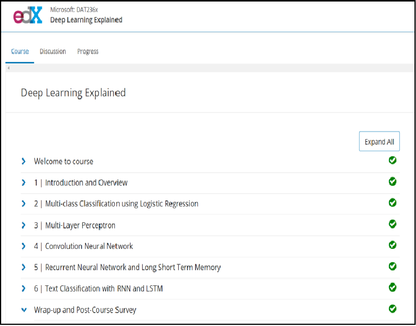Expand section 1 Introduction and Overview chevron
The width and height of the screenshot is (416, 326).
24,183
